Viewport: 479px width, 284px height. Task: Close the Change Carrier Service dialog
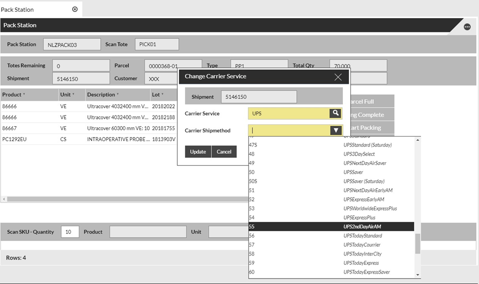(338, 77)
